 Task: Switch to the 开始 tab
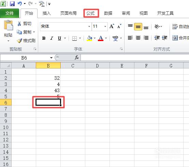(x=29, y=13)
